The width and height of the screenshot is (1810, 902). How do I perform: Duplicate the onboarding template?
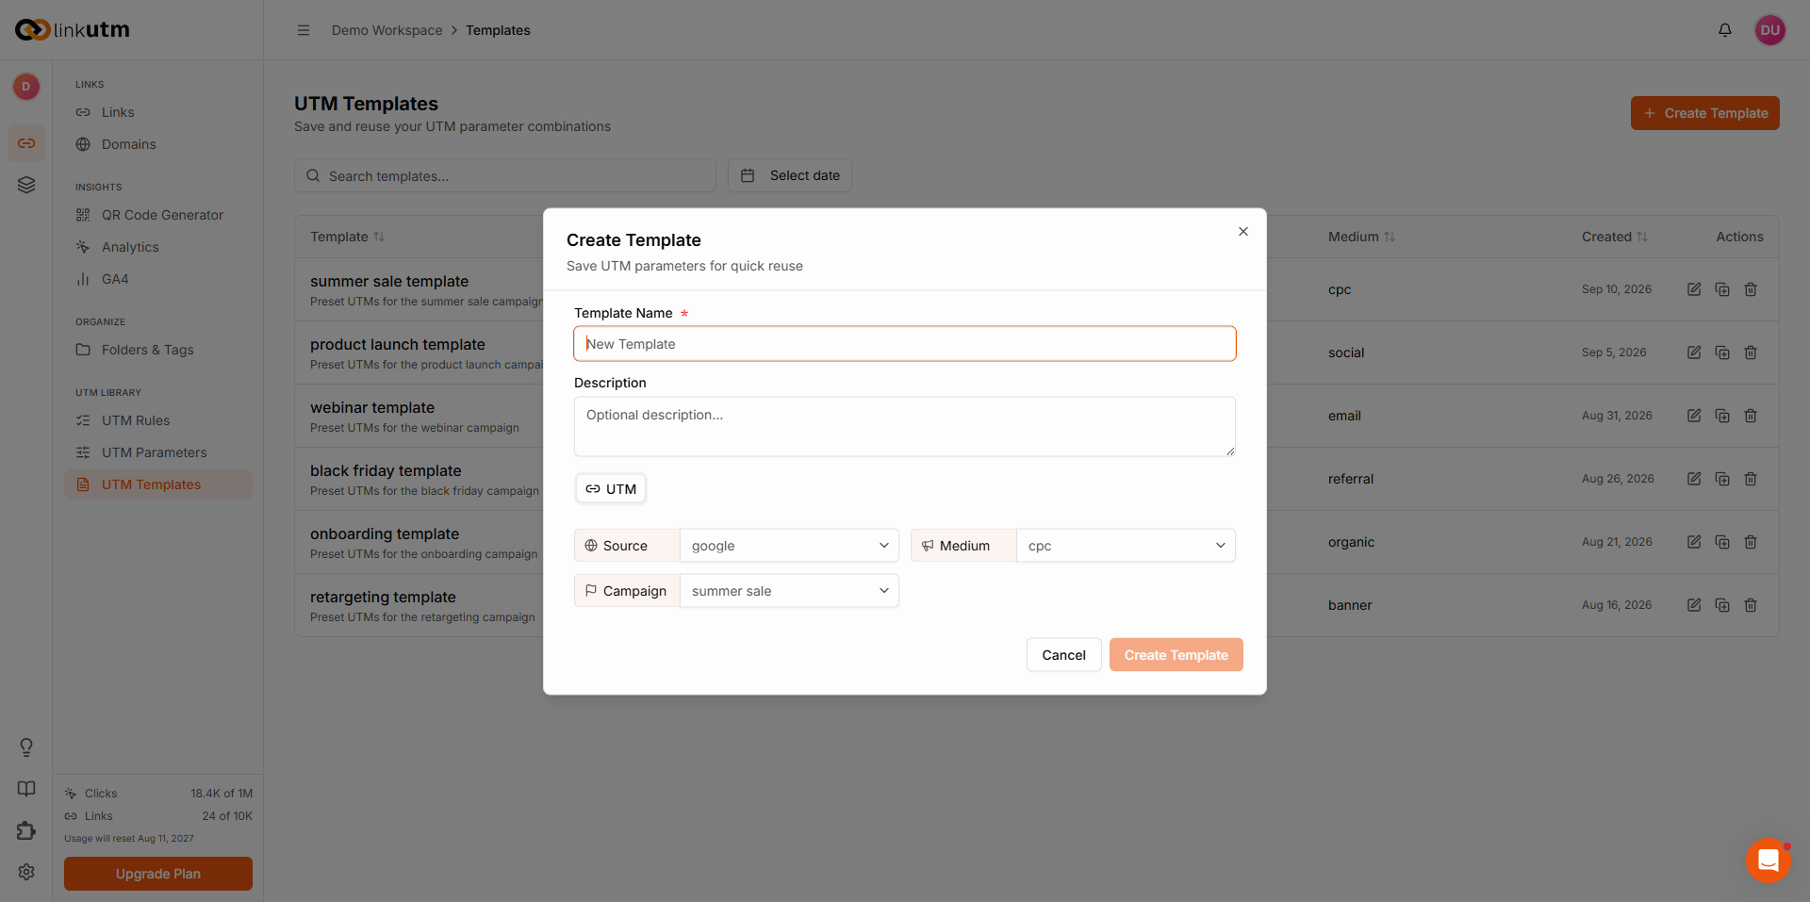pos(1722,542)
